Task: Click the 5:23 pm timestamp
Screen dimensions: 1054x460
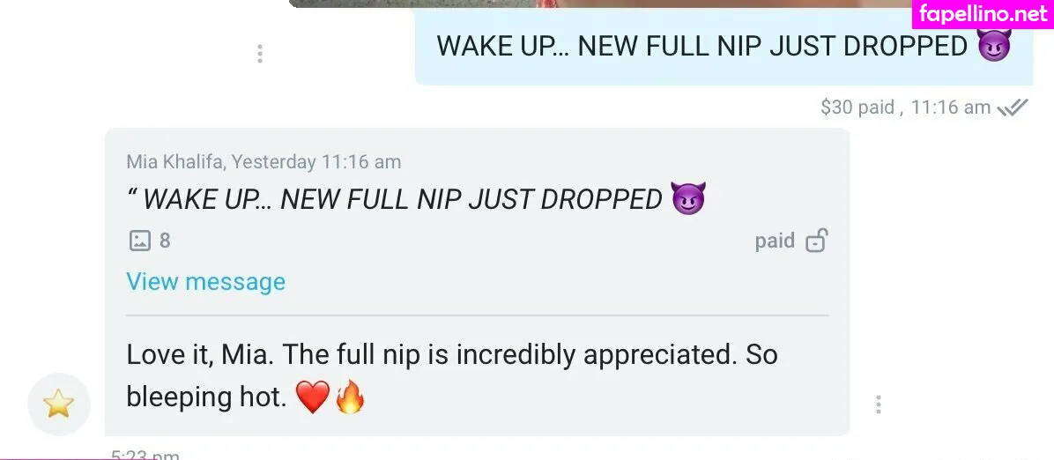Action: click(x=145, y=455)
